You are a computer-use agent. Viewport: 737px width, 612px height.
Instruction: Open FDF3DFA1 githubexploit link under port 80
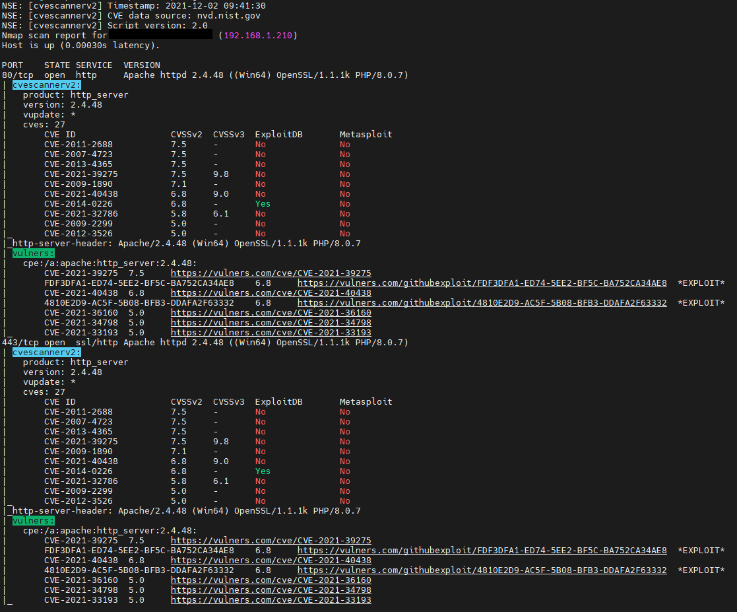[x=482, y=283]
